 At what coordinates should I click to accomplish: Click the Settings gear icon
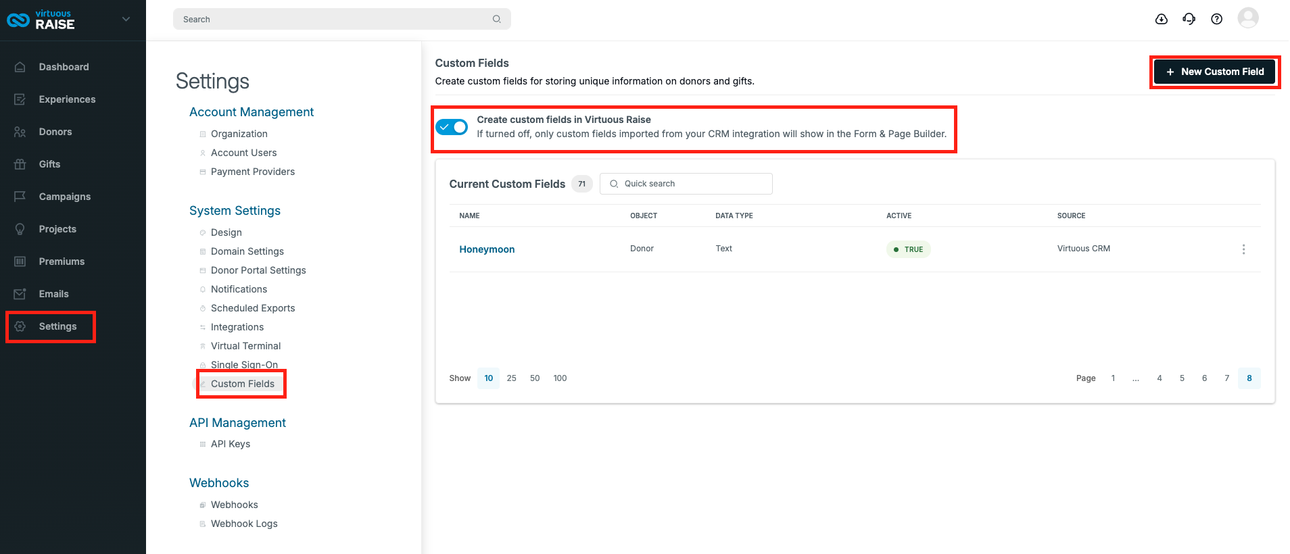pos(20,326)
